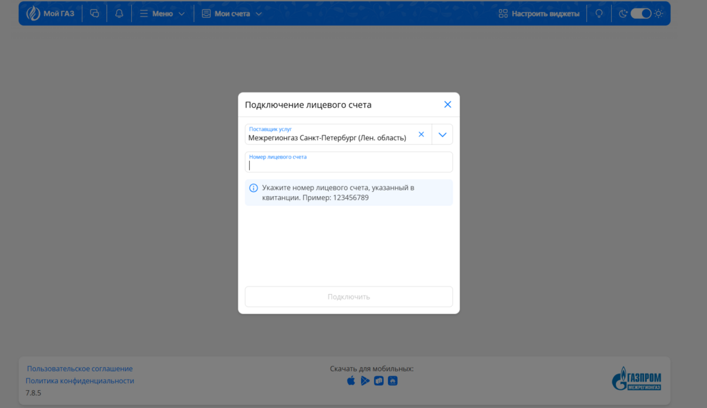Click the Apple App Store icon
Screen dimensions: 707x408
pos(351,380)
